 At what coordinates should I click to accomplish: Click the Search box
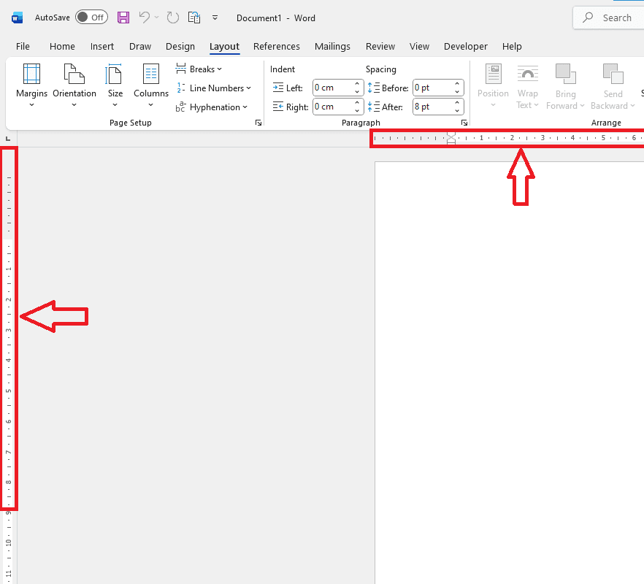pos(608,18)
